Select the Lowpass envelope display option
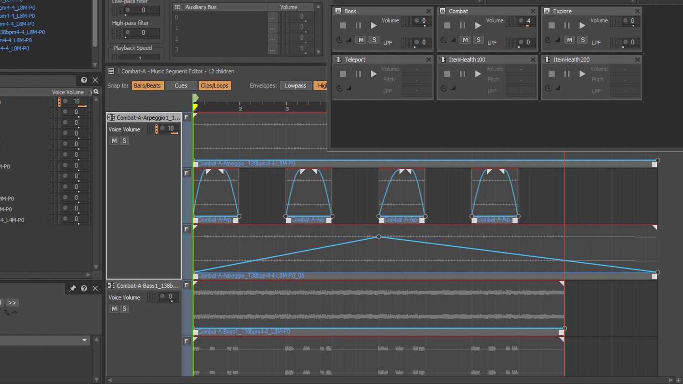This screenshot has width=683, height=384. point(296,85)
